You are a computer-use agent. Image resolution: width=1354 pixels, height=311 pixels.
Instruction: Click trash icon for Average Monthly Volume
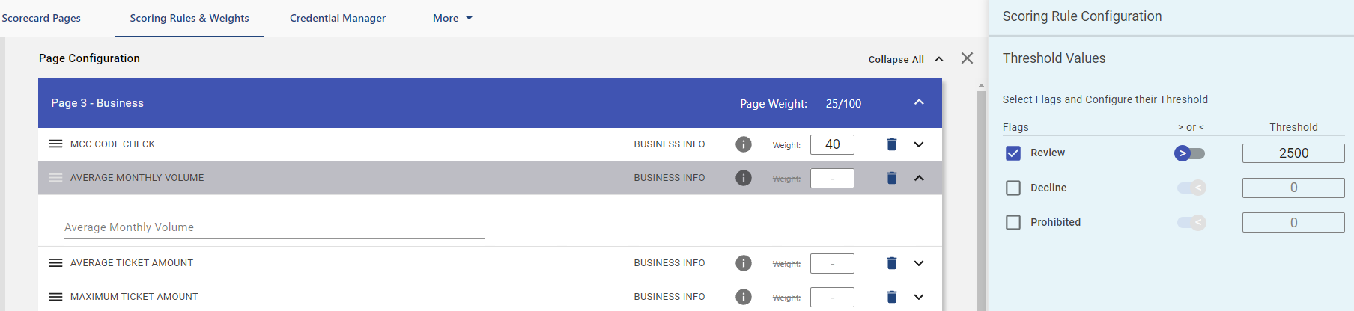coord(891,178)
